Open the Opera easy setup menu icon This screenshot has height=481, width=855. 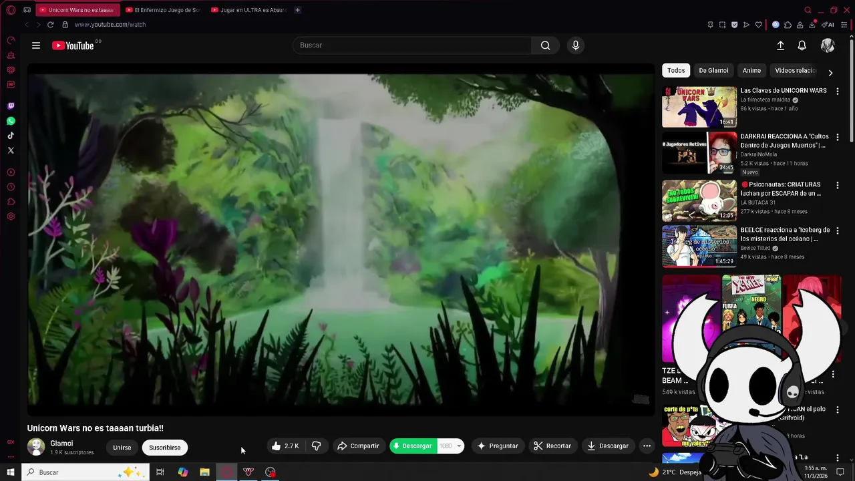click(x=844, y=25)
